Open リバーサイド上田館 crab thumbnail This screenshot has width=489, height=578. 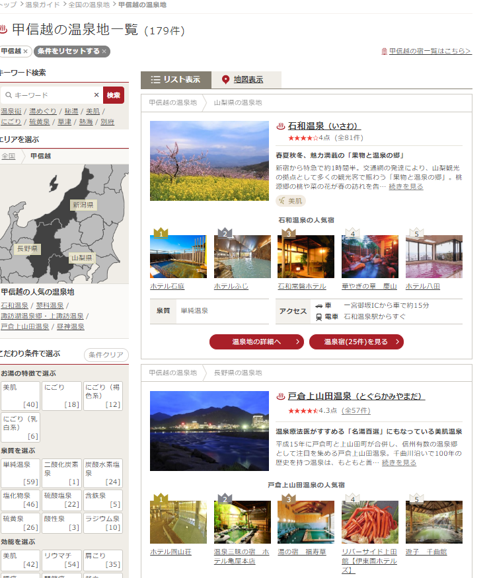pos(370,522)
